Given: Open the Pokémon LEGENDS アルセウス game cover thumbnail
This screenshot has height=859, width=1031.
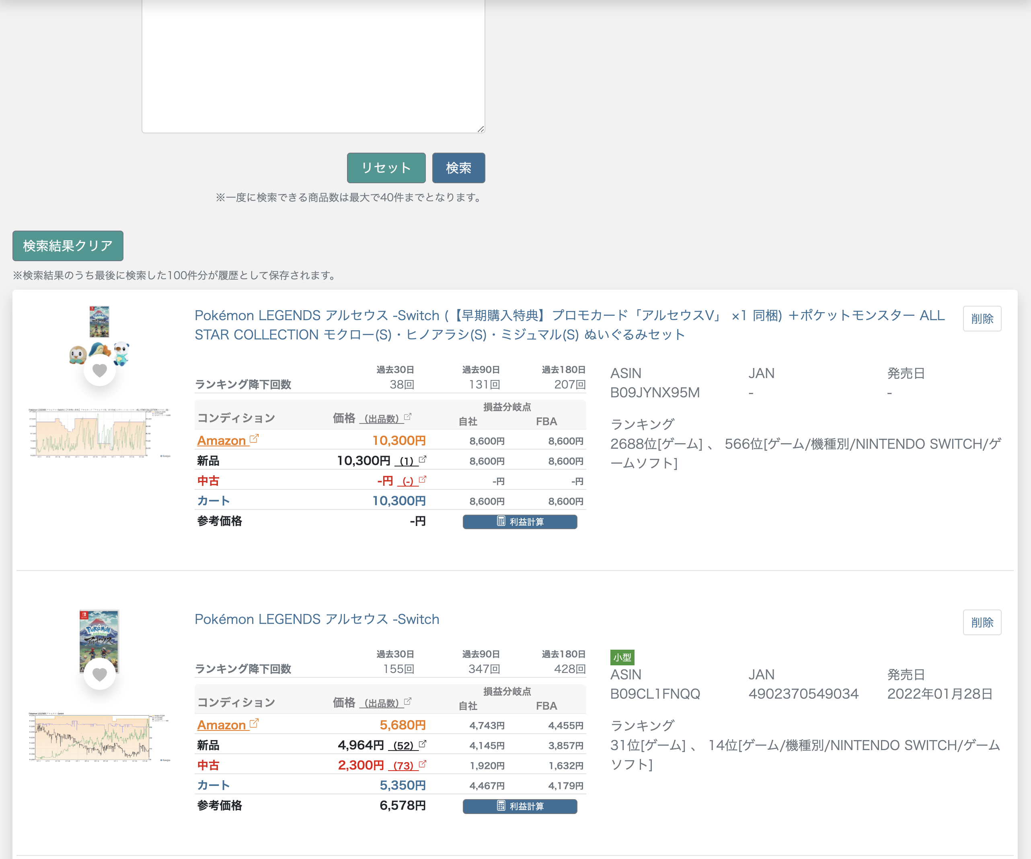Looking at the screenshot, I should pos(100,641).
